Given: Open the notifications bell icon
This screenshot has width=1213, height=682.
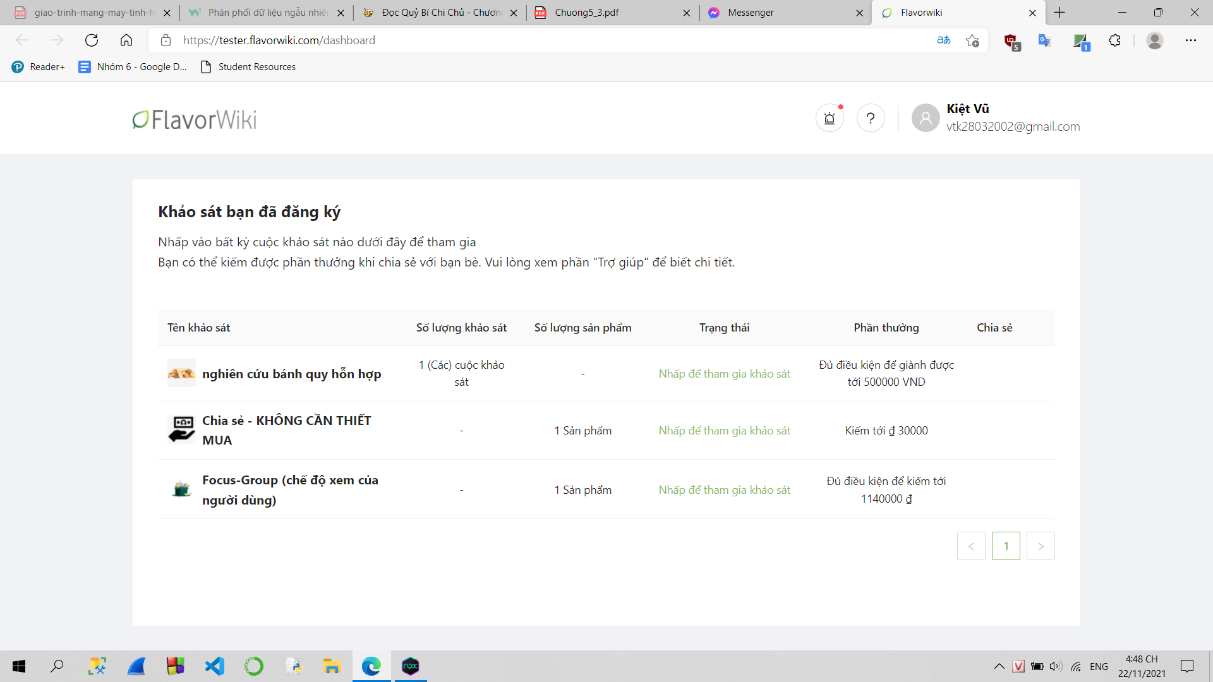Looking at the screenshot, I should 830,118.
